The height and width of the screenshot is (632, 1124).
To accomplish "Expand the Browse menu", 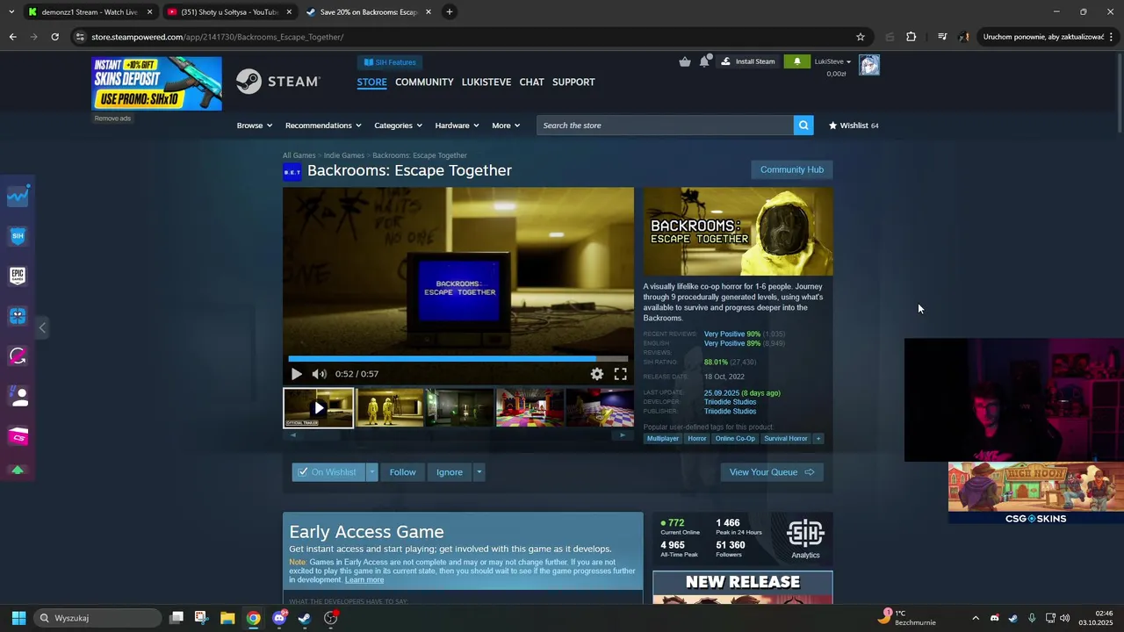I will (x=254, y=126).
